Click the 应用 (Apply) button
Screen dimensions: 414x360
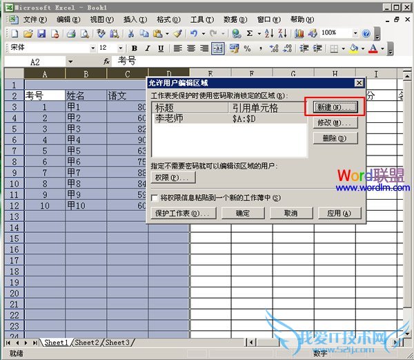(x=339, y=213)
